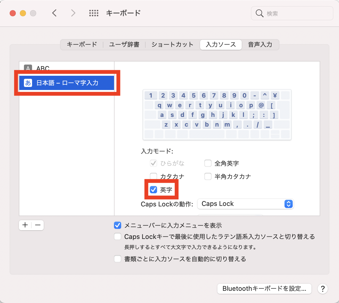Screen dimensions: 339x303
Task: Click the back navigation arrow
Action: coord(54,13)
